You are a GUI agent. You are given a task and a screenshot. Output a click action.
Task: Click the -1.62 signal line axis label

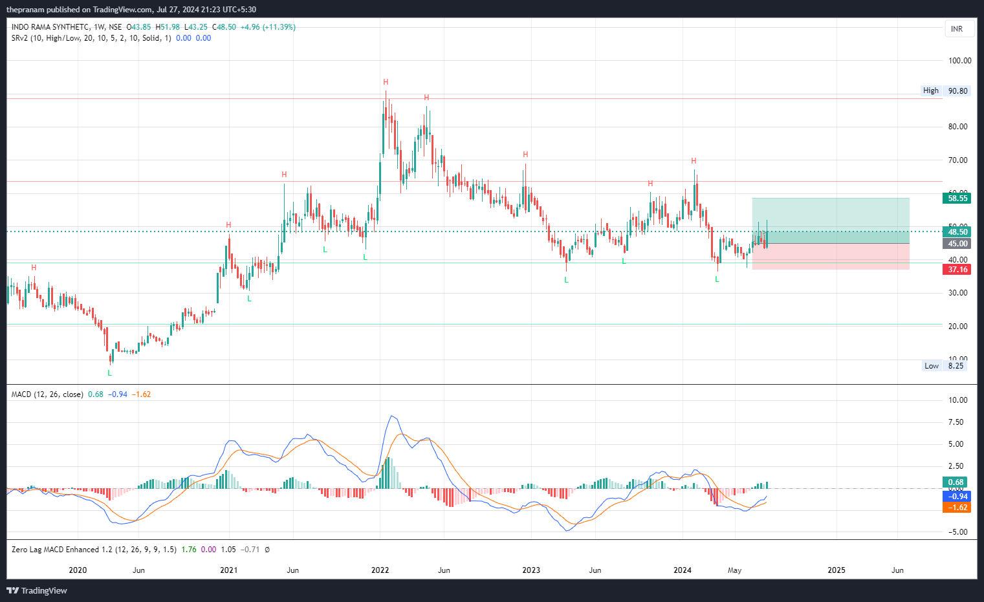[x=957, y=508]
